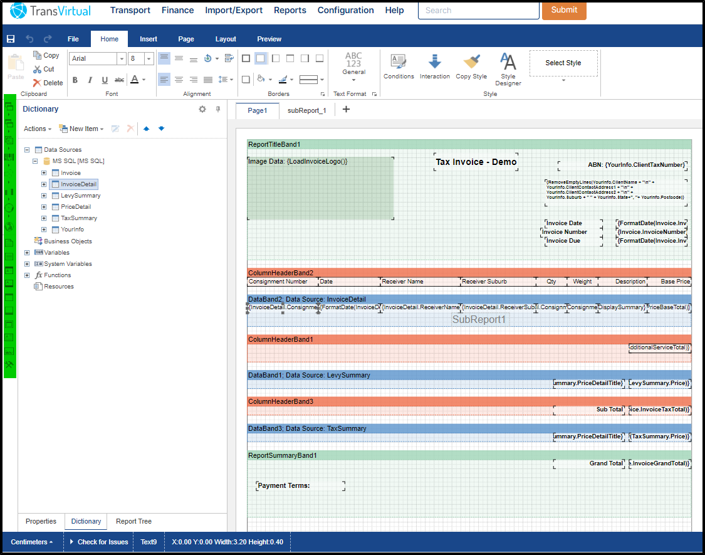Screen dimensions: 705x555
Task: Click the orange Submit button
Action: pos(564,10)
